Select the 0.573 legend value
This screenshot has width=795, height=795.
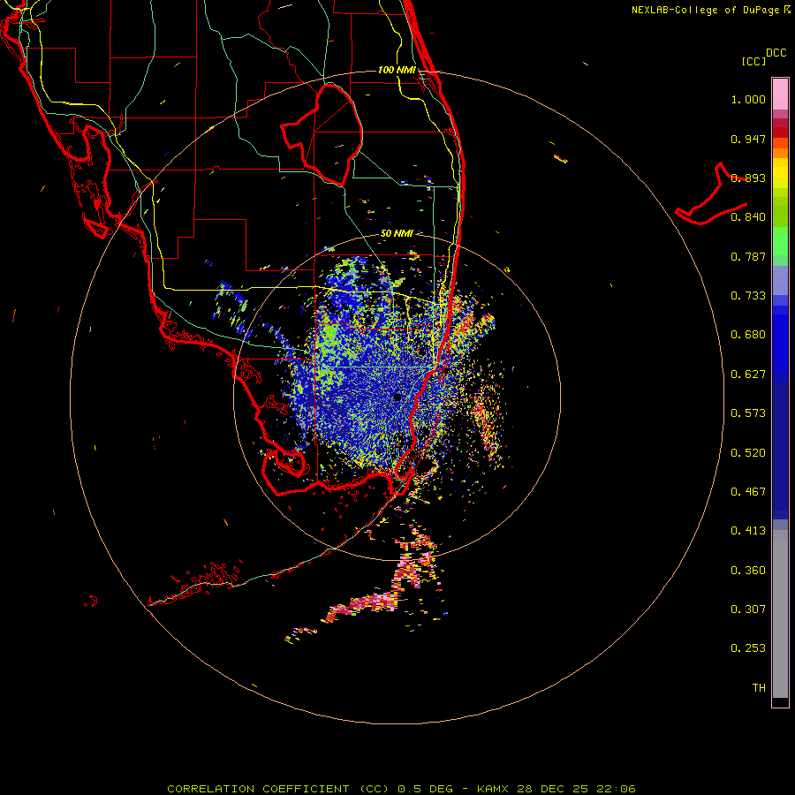[x=748, y=413]
